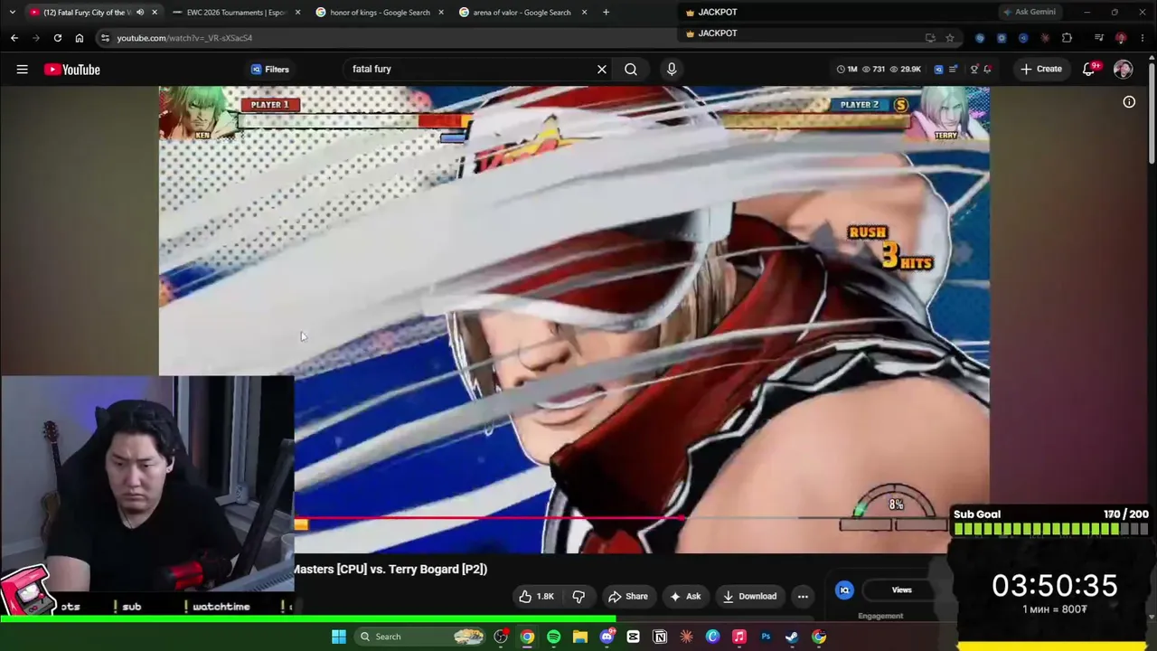Viewport: 1157px width, 651px height.
Task: Open Notion from the taskbar
Action: tap(660, 637)
